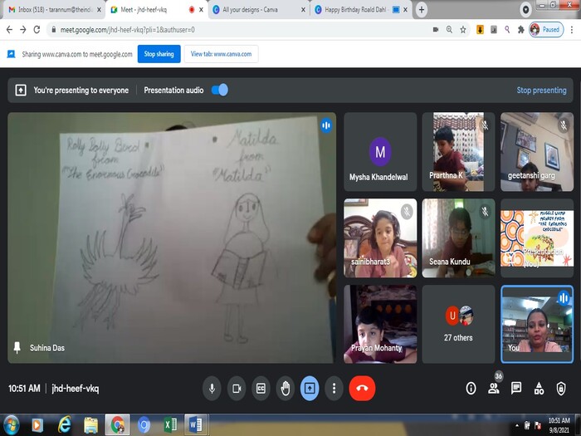Open activities shapes icon
The height and width of the screenshot is (436, 581).
click(x=539, y=388)
